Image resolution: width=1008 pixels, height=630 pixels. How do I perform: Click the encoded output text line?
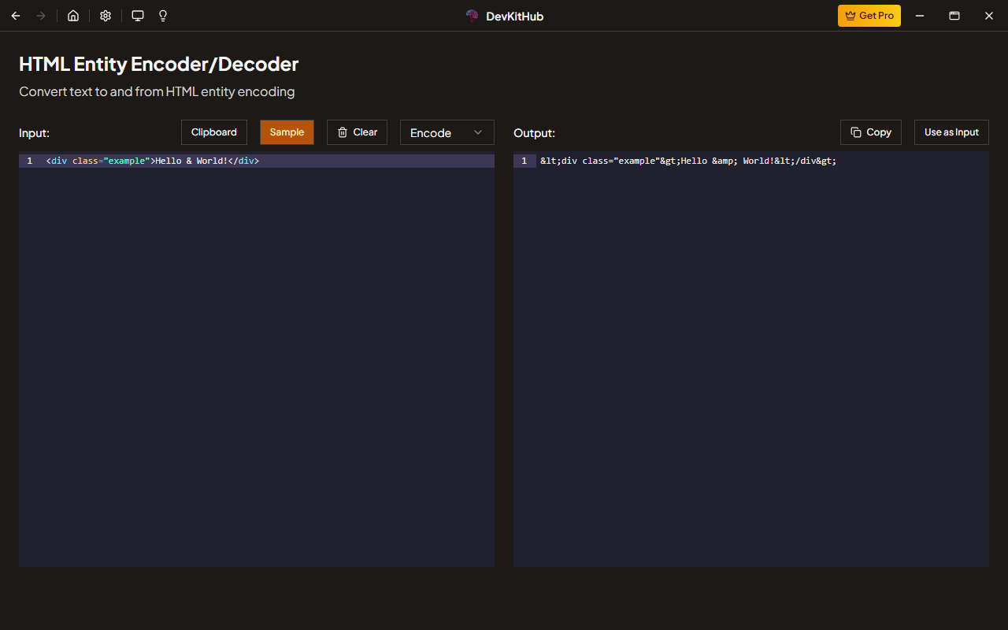(x=688, y=161)
